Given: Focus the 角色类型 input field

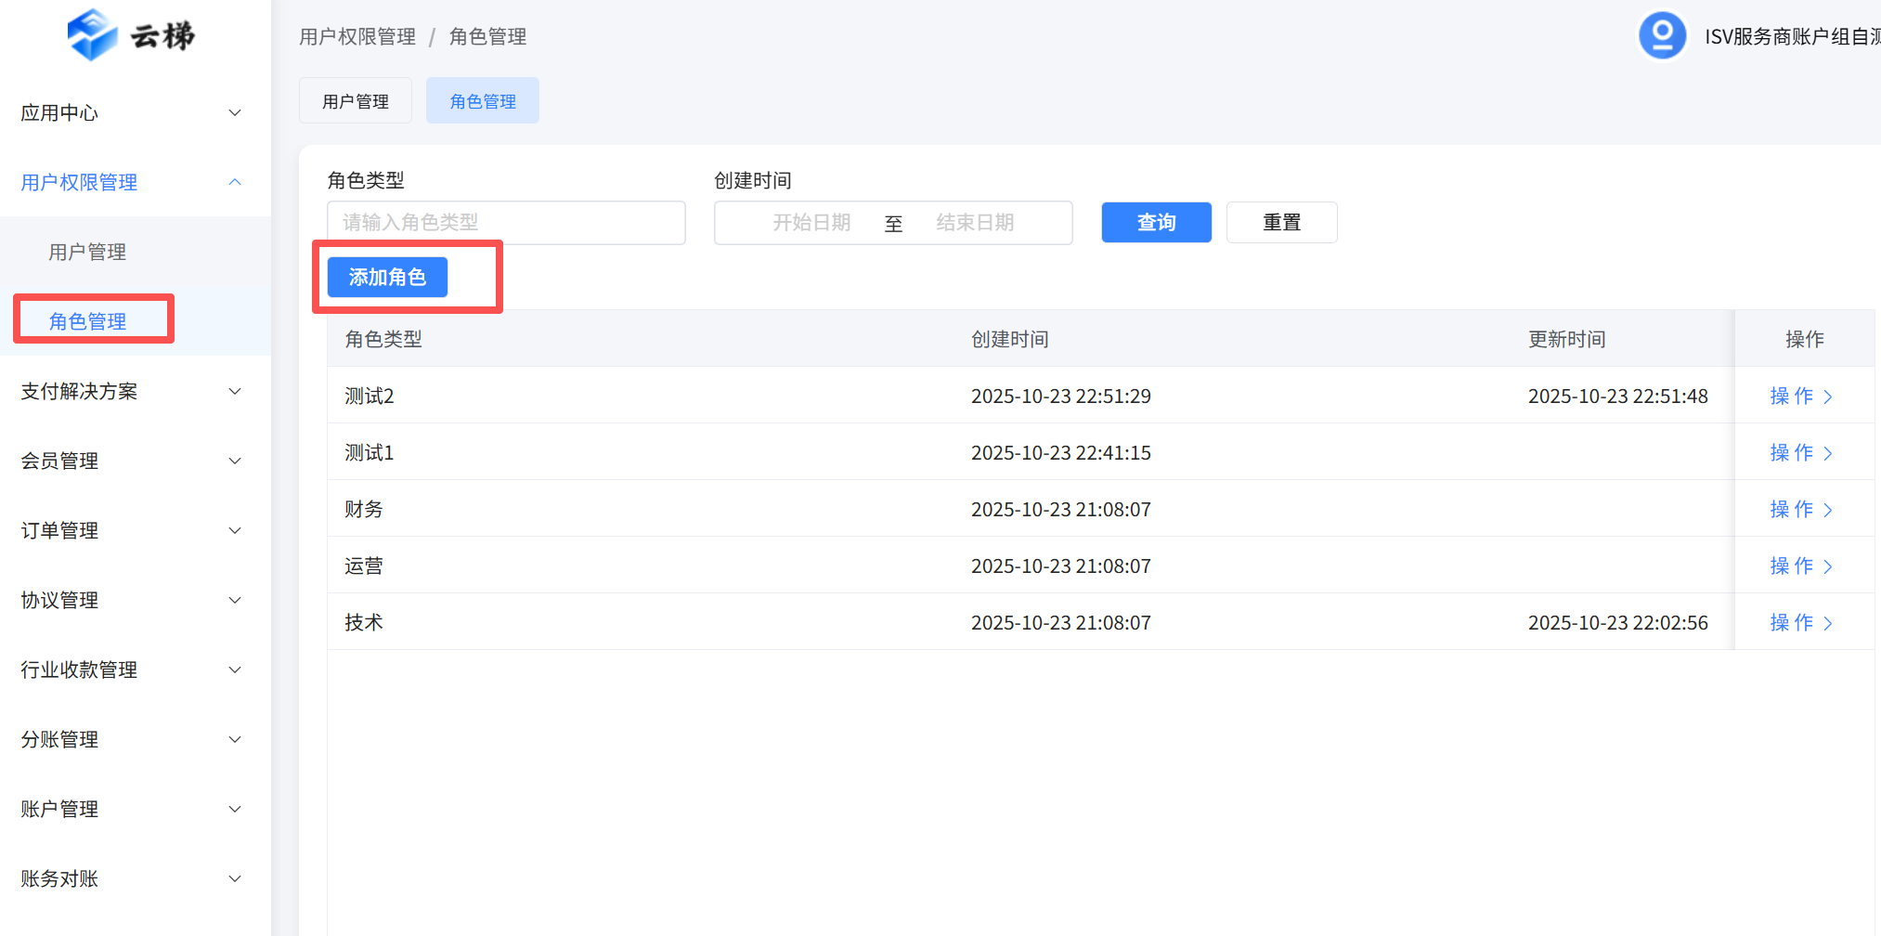Looking at the screenshot, I should (x=506, y=223).
